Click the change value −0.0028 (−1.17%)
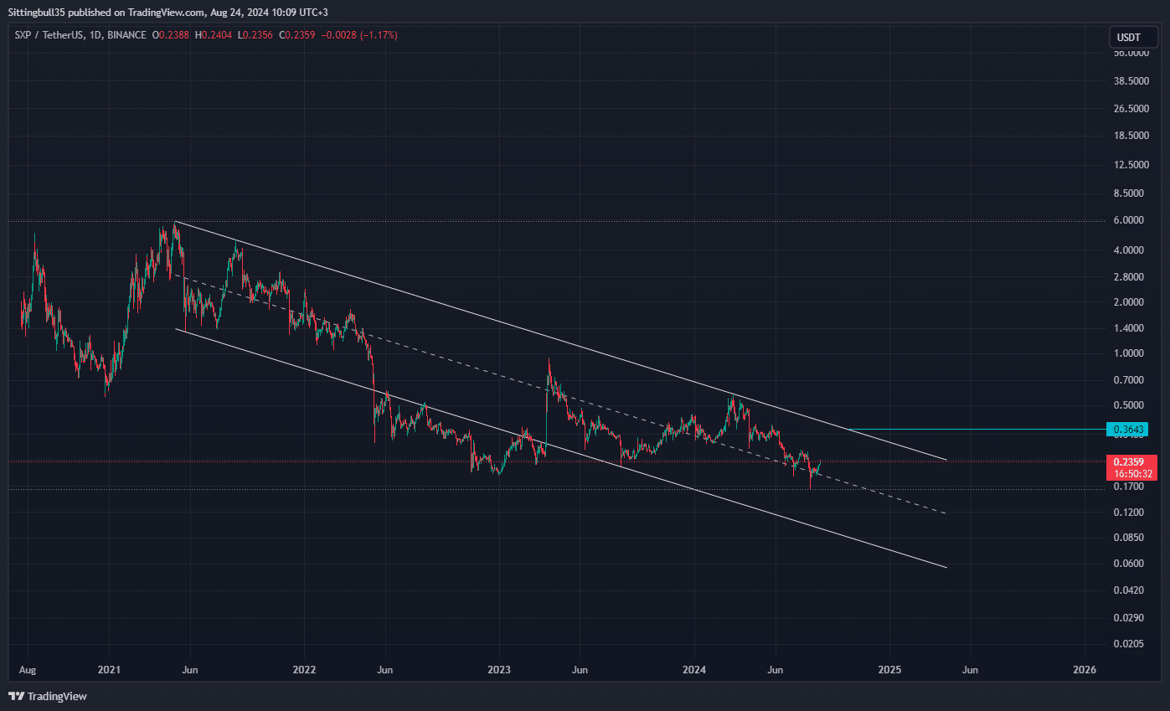Image resolution: width=1170 pixels, height=711 pixels. tap(358, 35)
